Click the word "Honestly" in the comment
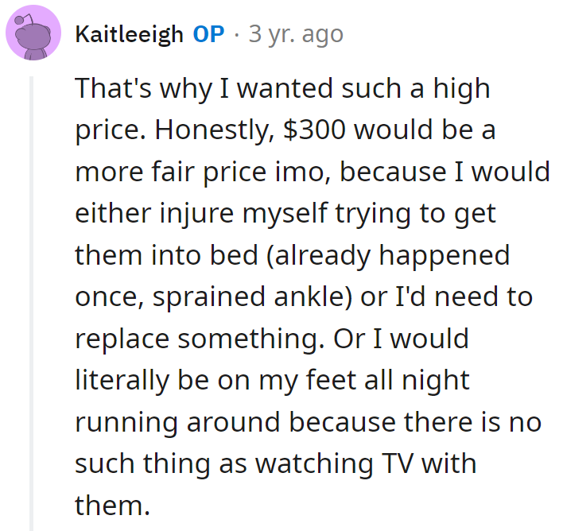The width and height of the screenshot is (563, 531). point(208,130)
